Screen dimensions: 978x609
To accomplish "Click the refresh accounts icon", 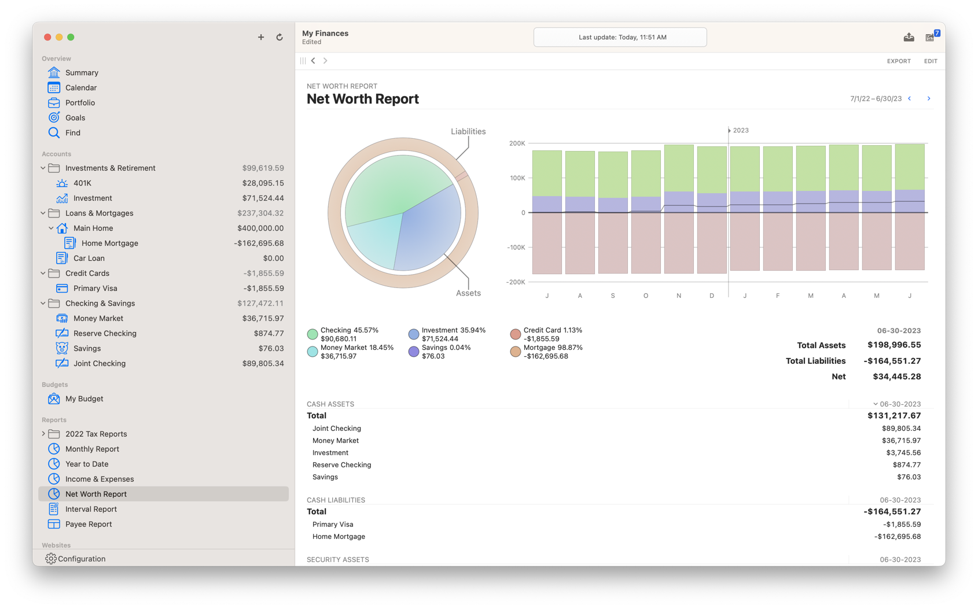I will pyautogui.click(x=280, y=37).
